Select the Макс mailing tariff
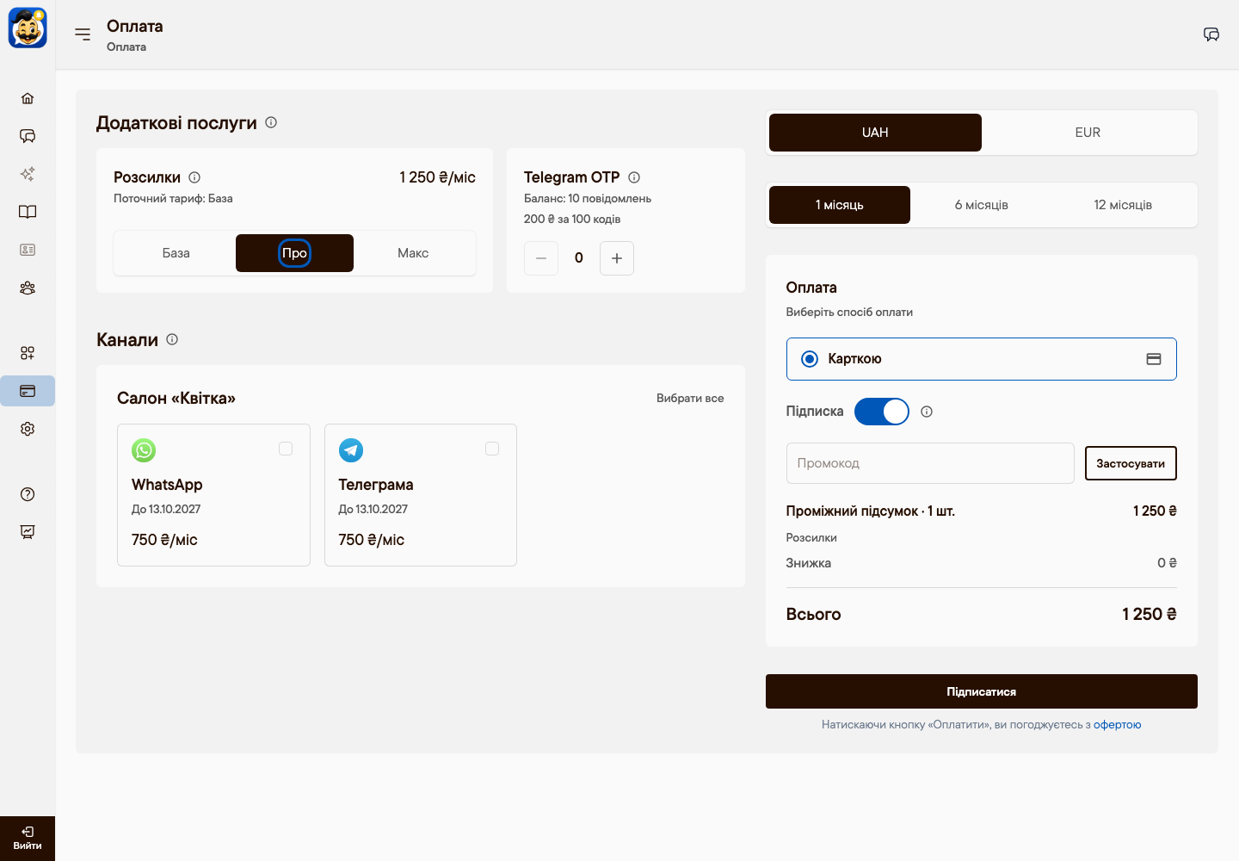The image size is (1239, 861). tap(413, 253)
